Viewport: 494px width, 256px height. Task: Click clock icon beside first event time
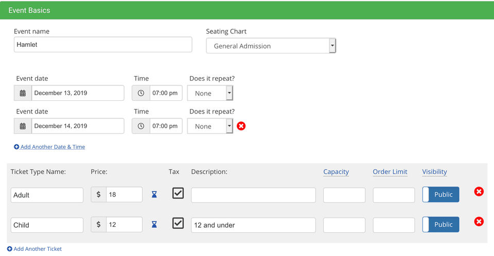click(141, 93)
